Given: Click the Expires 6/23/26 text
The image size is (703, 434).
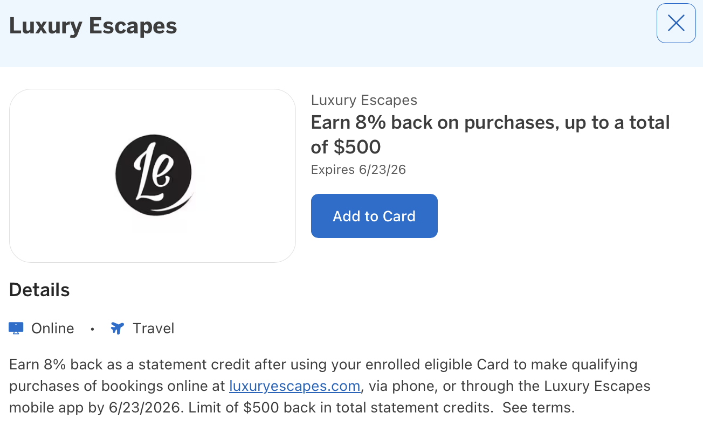Looking at the screenshot, I should pyautogui.click(x=358, y=169).
